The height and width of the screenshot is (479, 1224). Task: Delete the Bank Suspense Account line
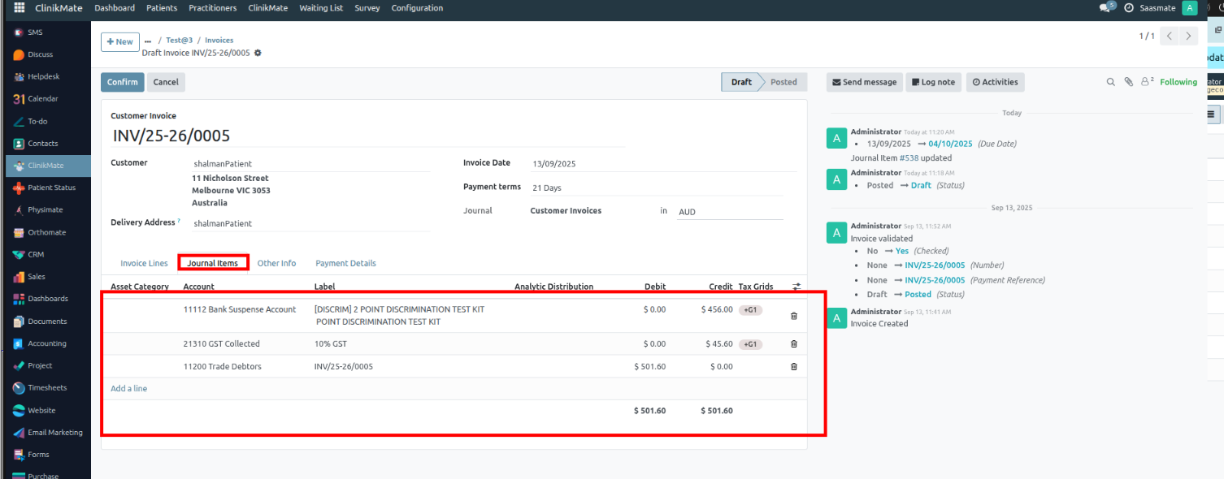pos(794,316)
